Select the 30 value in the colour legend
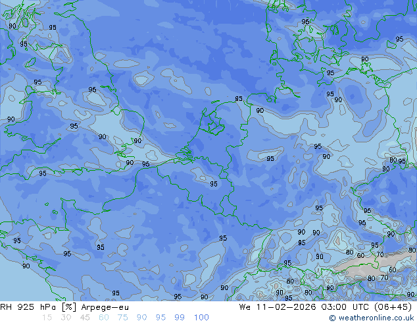The image size is (417, 323). click(66, 318)
